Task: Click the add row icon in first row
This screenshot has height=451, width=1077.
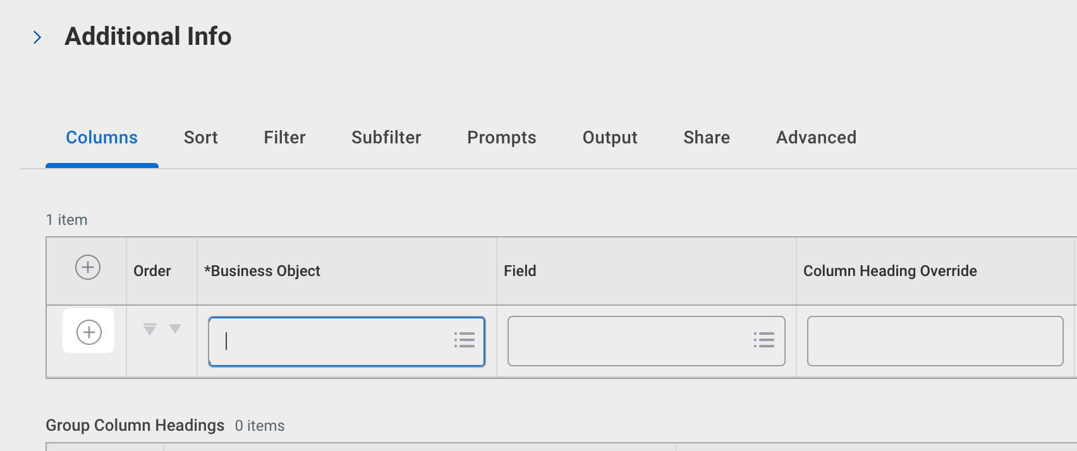Action: [89, 332]
